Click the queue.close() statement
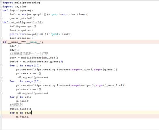 (x=20, y=109)
